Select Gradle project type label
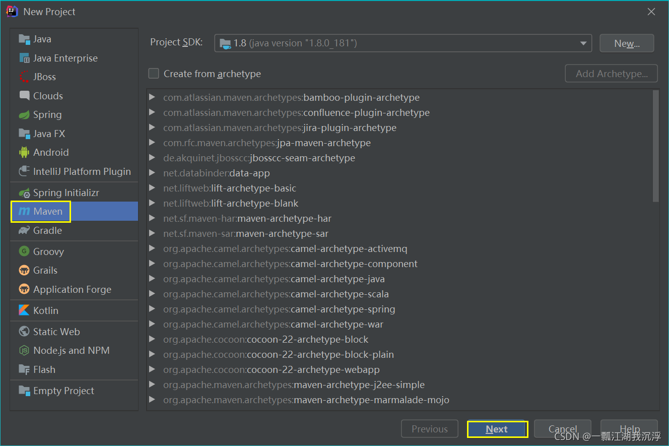This screenshot has width=669, height=446. (48, 231)
